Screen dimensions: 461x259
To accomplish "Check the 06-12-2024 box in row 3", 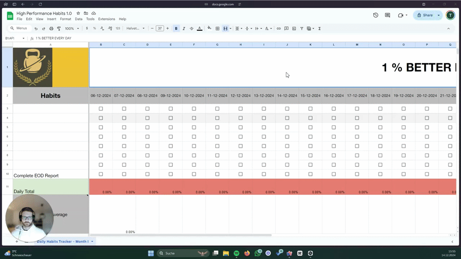I will (101, 109).
